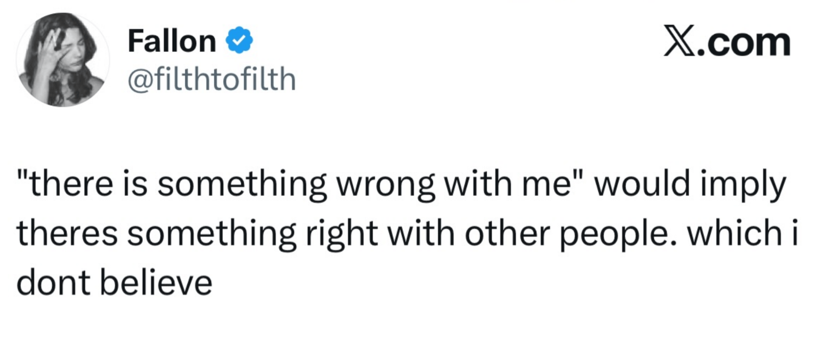This screenshot has width=821, height=348.
Task: Click the word "believe" in the tweet
Action: 156,283
